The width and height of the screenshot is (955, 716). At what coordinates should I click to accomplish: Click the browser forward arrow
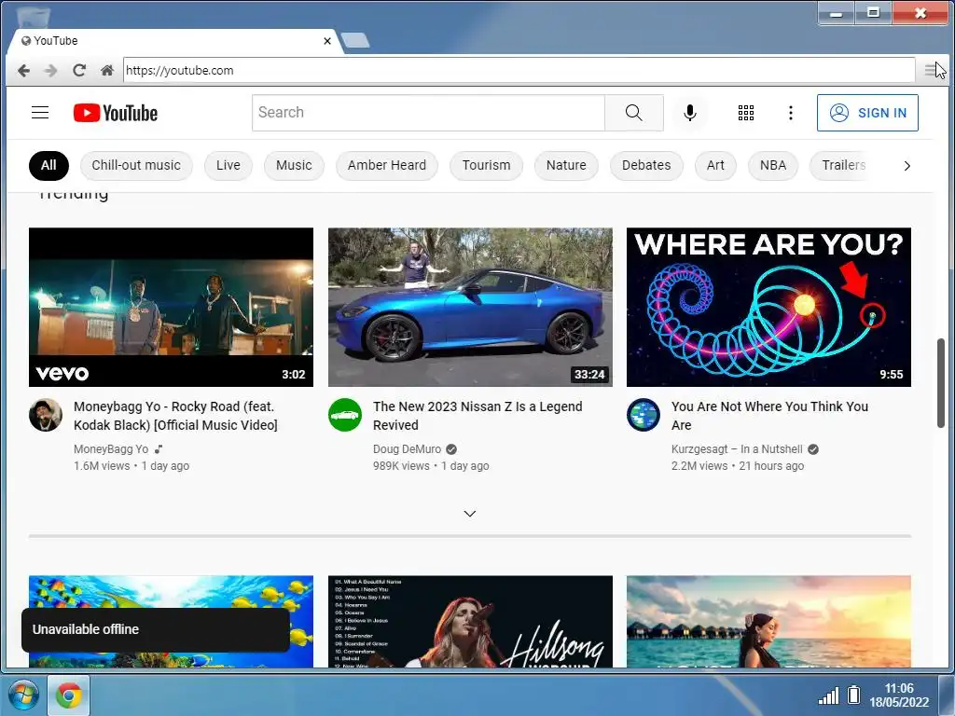click(x=50, y=71)
